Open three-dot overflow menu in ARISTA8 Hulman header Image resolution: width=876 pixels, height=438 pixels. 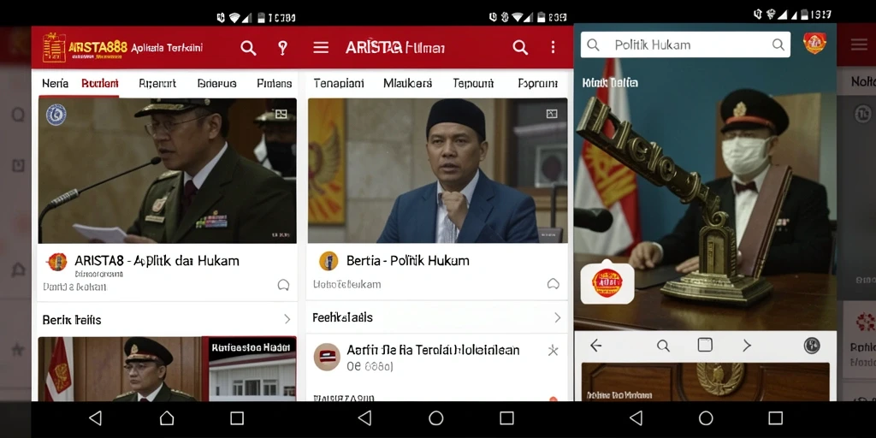click(x=553, y=48)
